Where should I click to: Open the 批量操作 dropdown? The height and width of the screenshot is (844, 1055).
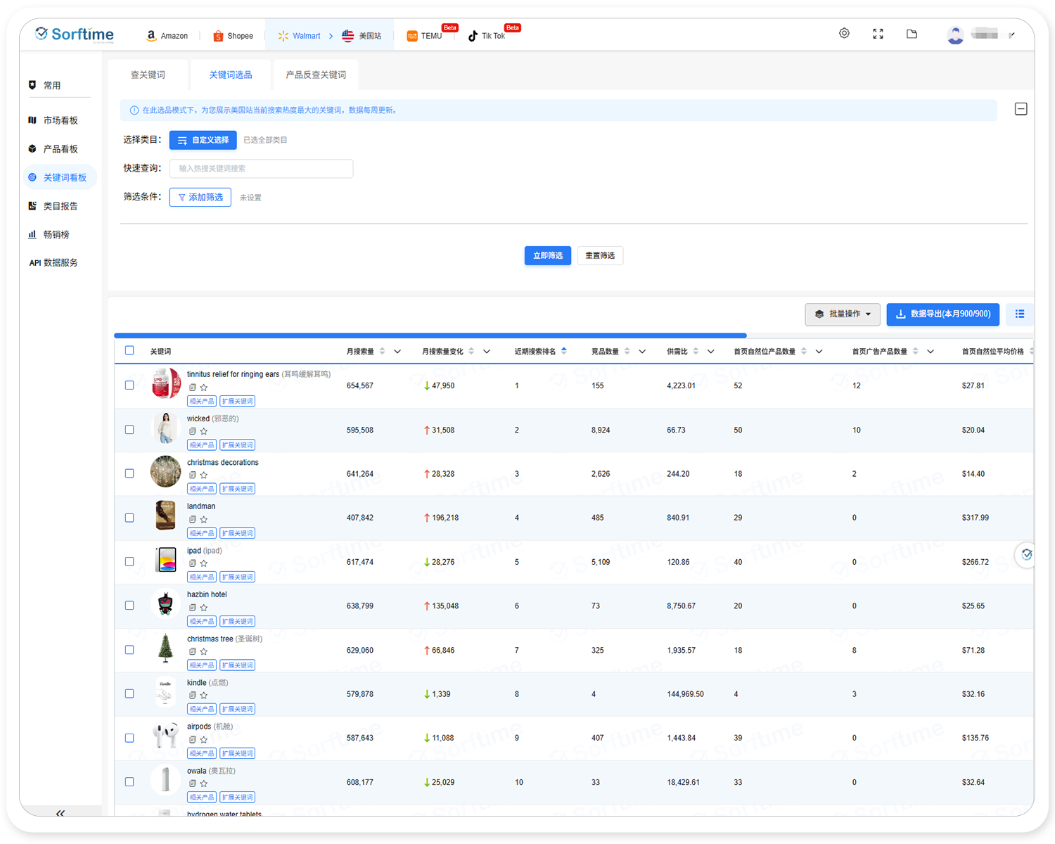coord(843,314)
